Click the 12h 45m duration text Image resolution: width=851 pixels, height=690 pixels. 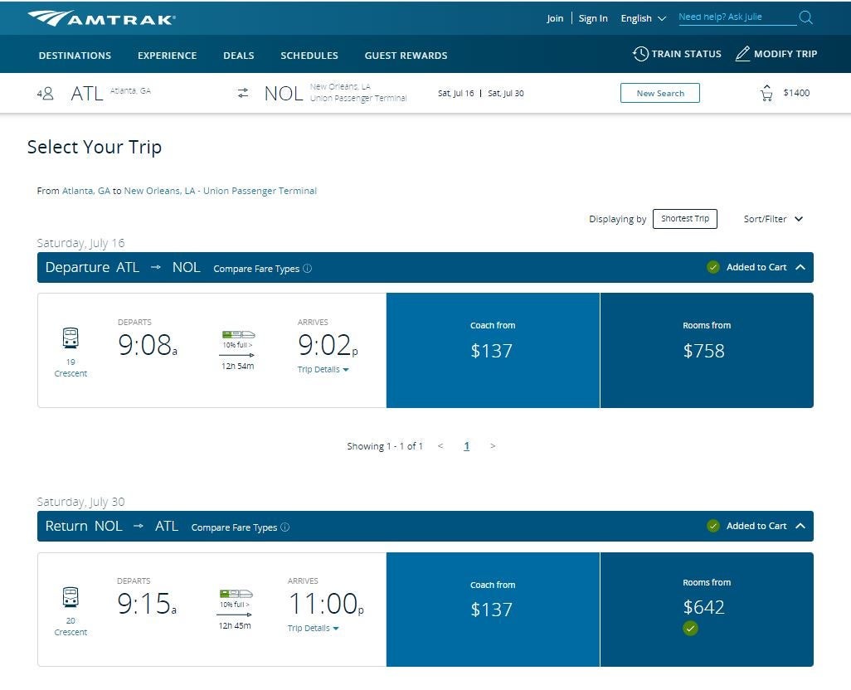point(235,625)
